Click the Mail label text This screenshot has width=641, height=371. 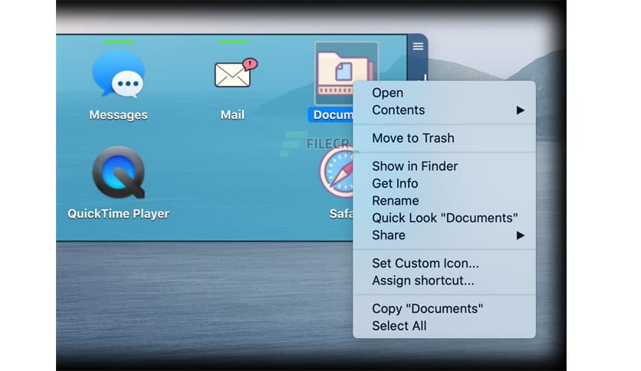tap(232, 115)
